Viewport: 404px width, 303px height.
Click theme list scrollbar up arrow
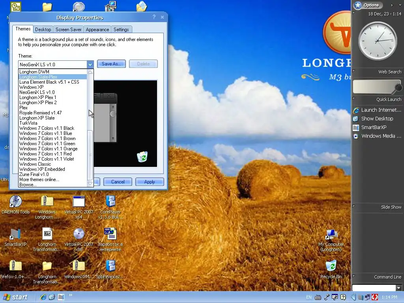90,72
